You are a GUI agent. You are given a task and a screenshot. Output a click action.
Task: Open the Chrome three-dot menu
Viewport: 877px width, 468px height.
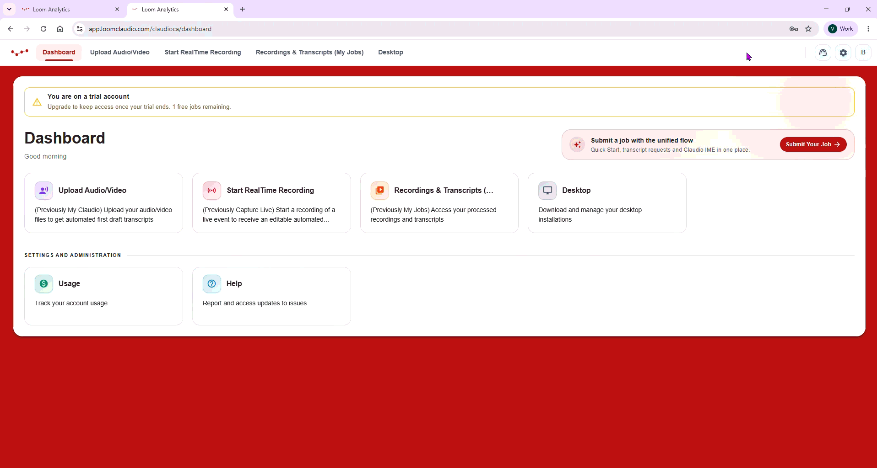click(x=868, y=29)
